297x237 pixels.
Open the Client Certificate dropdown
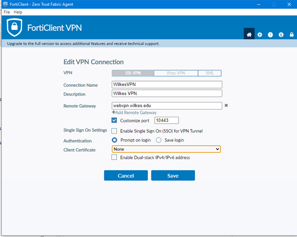click(x=166, y=149)
